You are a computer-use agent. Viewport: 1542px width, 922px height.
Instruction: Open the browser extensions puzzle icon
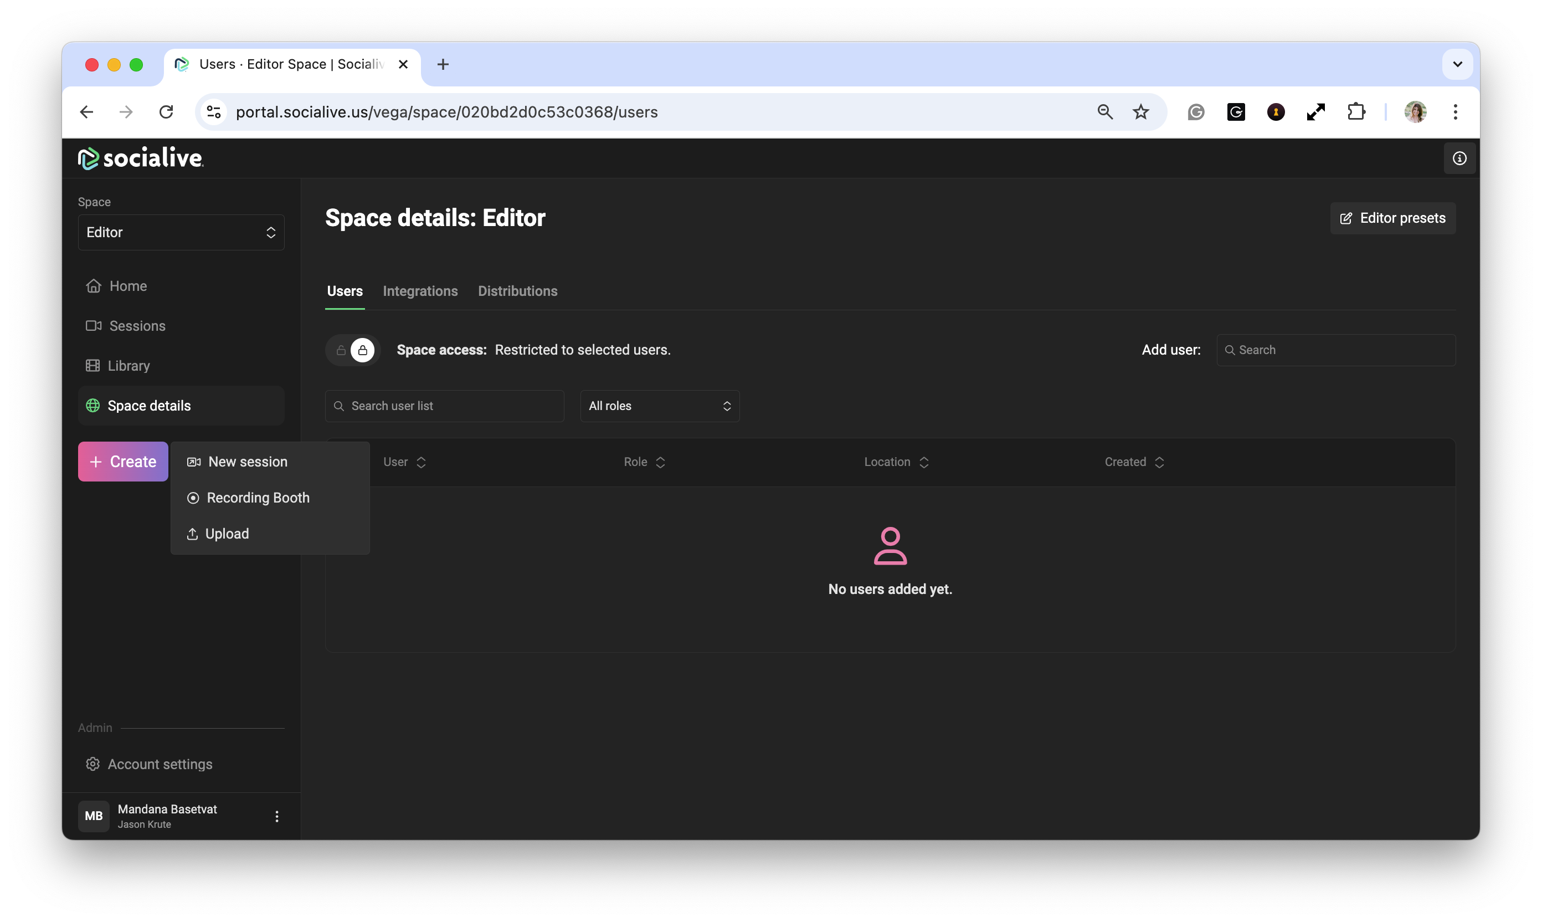(x=1356, y=112)
